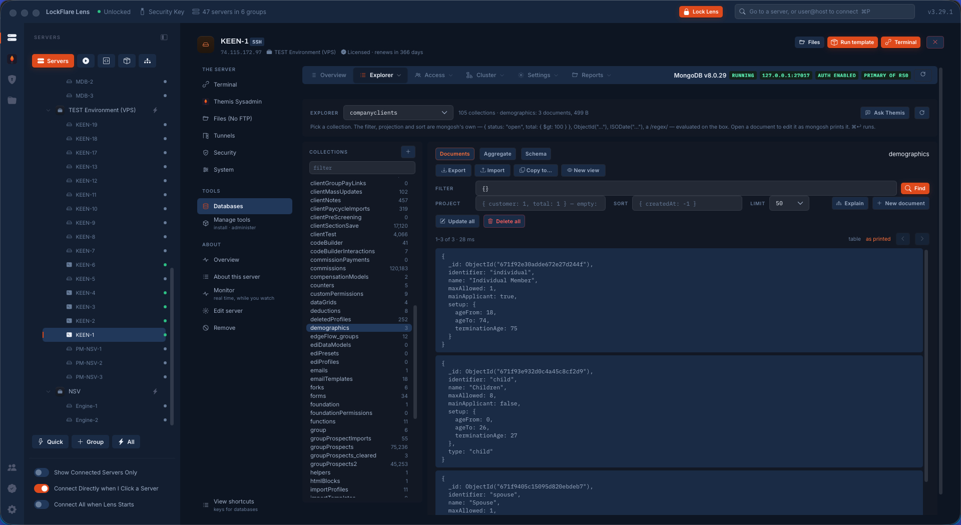Screen dimensions: 961x525
Task: Click the collections filter input
Action: point(362,168)
